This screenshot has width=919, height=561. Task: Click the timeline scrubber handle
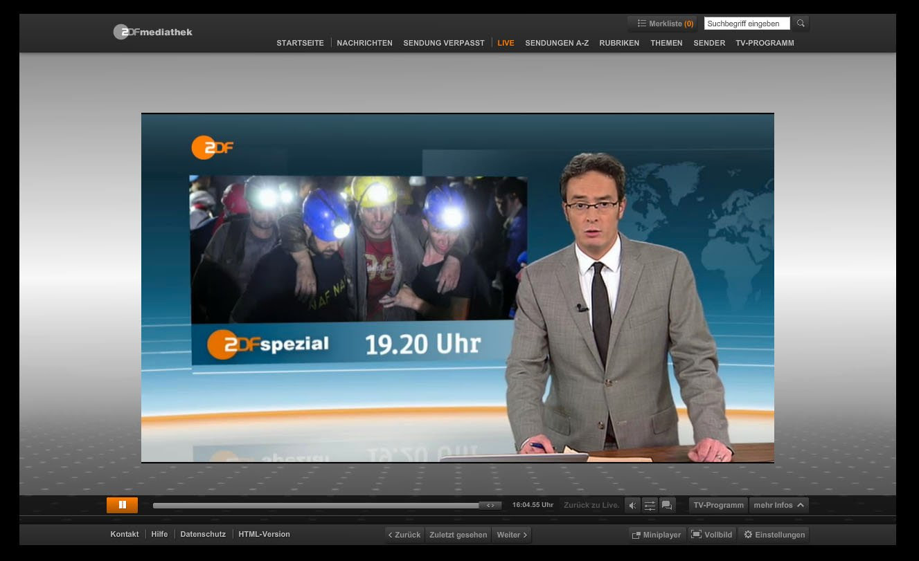pos(490,506)
